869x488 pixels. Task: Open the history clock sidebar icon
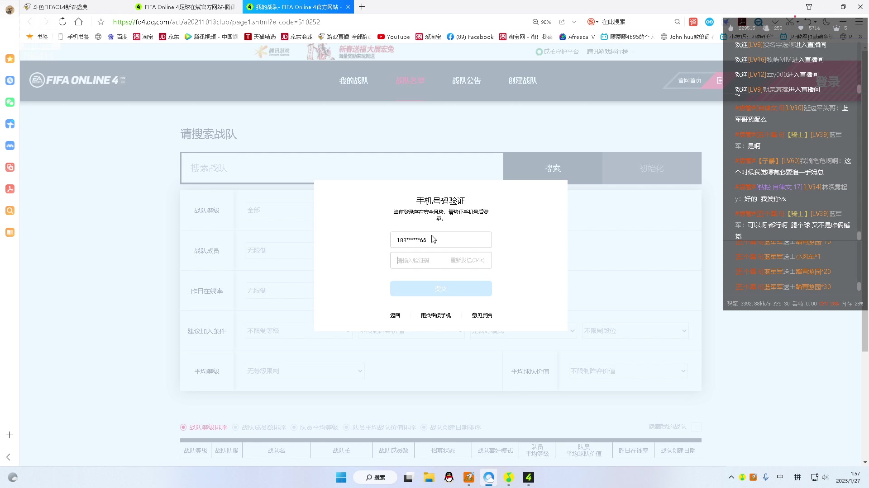(x=10, y=80)
